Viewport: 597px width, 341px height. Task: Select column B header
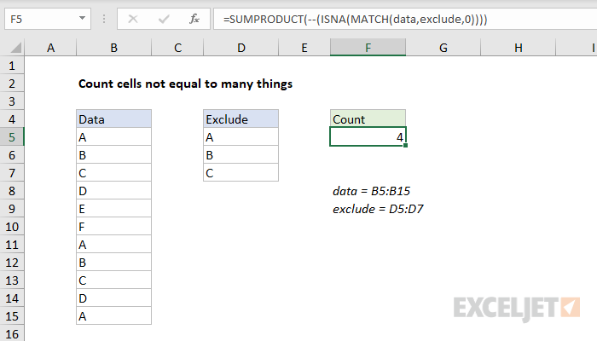[113, 49]
